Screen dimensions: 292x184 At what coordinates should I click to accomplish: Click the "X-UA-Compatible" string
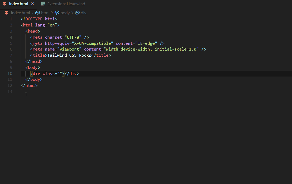pyautogui.click(x=92, y=43)
